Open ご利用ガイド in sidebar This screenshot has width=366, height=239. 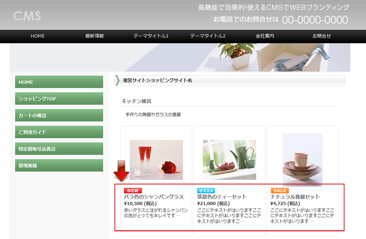pyautogui.click(x=59, y=132)
